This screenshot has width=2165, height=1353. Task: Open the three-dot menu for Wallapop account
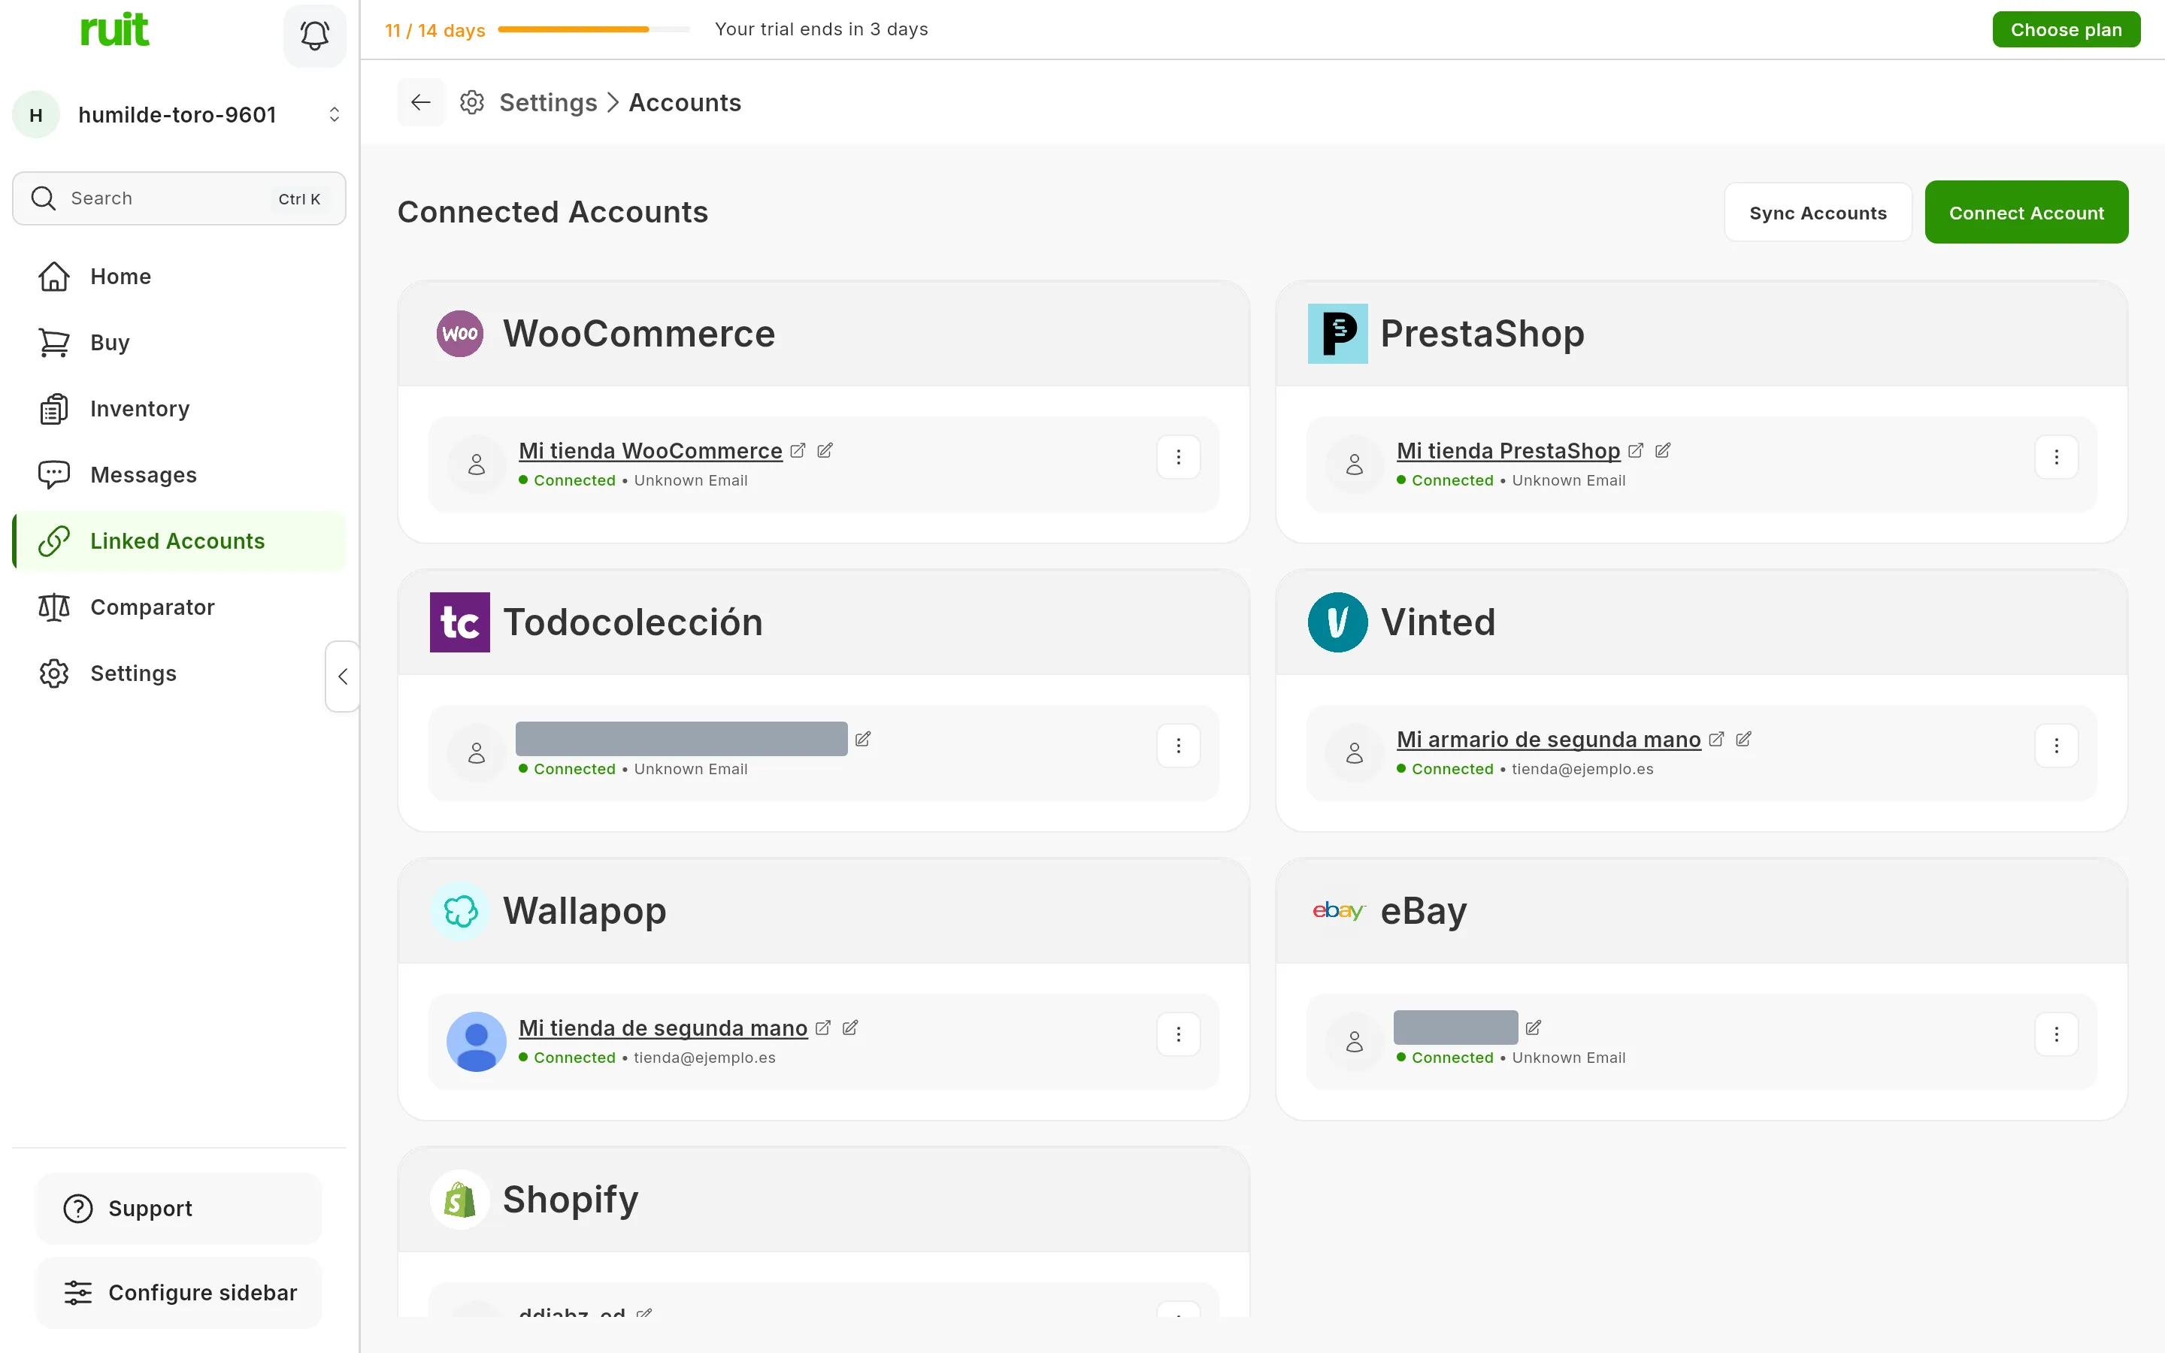coord(1178,1034)
